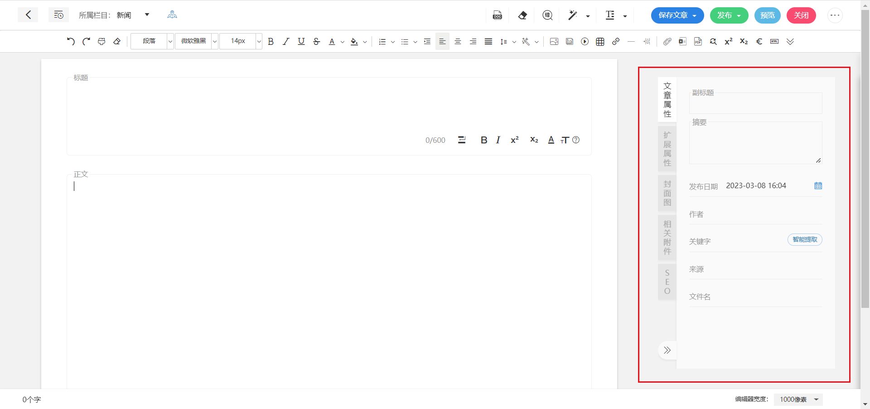The height and width of the screenshot is (409, 870).
Task: Toggle bold formatting in main toolbar
Action: [271, 42]
